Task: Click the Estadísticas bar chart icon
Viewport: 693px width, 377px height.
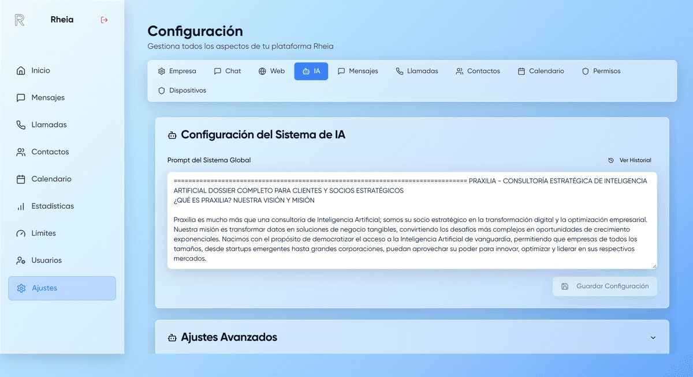Action: [21, 206]
